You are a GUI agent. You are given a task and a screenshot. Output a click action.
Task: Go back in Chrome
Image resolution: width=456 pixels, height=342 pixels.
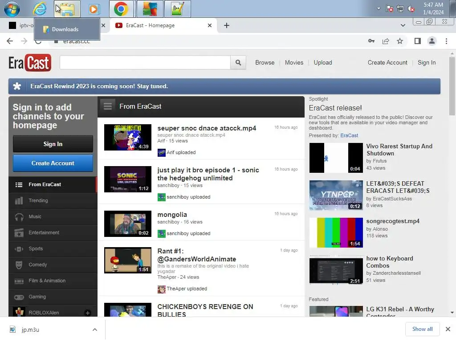(10, 41)
